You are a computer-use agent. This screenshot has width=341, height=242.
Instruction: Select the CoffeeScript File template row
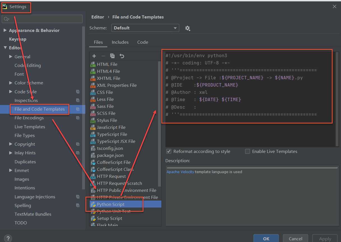point(125,162)
